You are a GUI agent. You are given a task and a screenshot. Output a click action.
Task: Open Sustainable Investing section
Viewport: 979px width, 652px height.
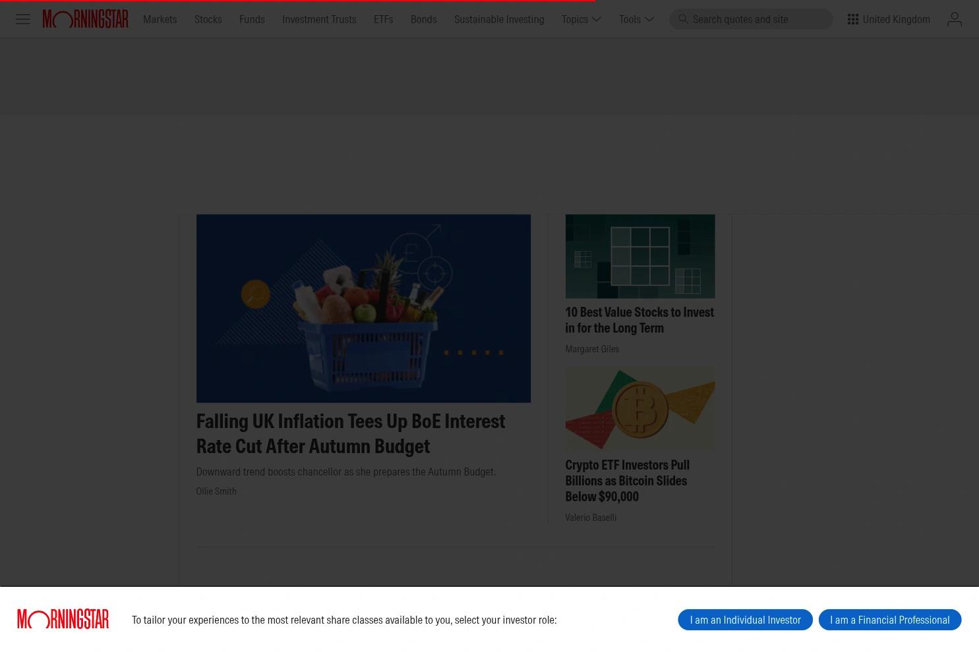(499, 19)
